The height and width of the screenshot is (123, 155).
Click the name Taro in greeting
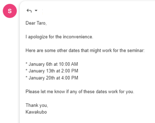pyautogui.click(x=41, y=23)
